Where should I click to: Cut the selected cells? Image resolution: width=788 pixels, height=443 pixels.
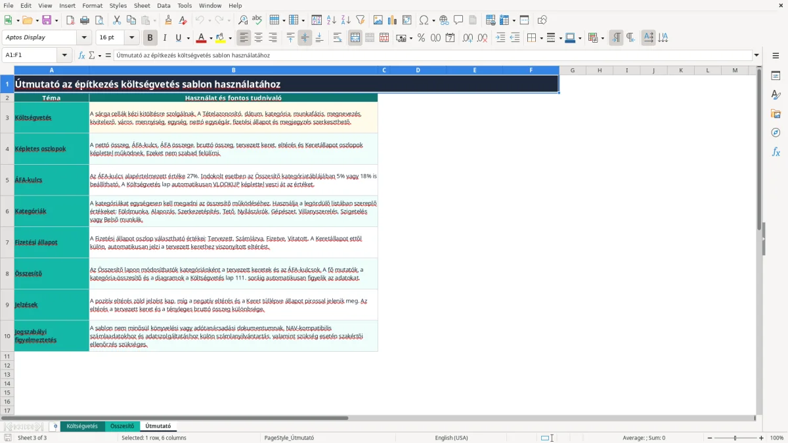click(x=117, y=20)
